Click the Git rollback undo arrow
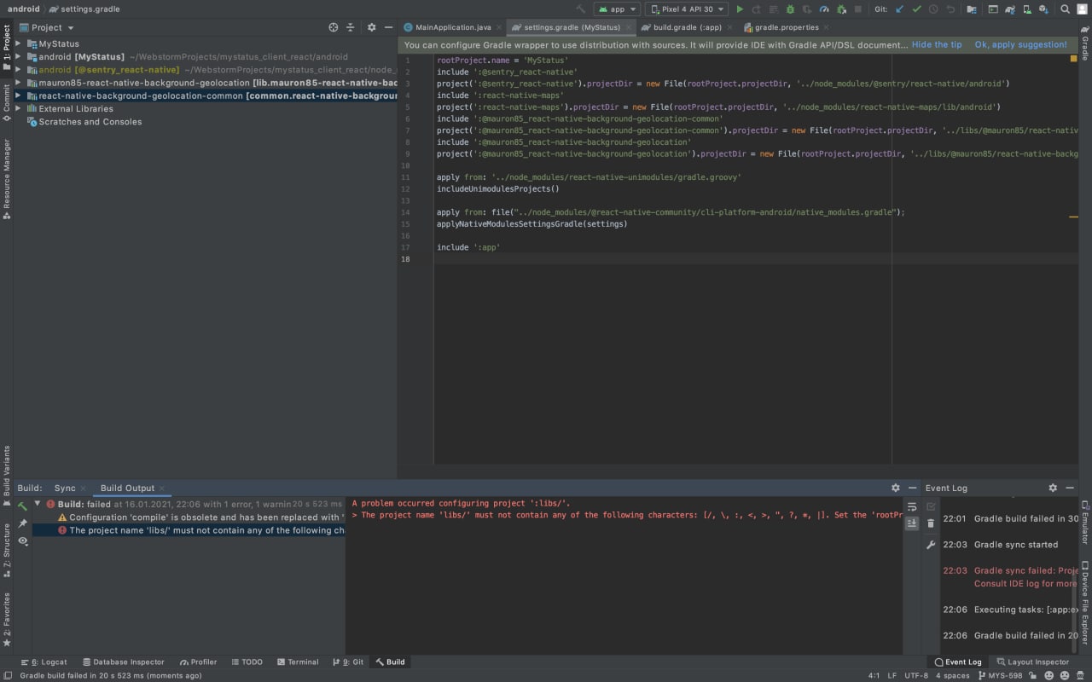The width and height of the screenshot is (1092, 682). pyautogui.click(x=950, y=9)
